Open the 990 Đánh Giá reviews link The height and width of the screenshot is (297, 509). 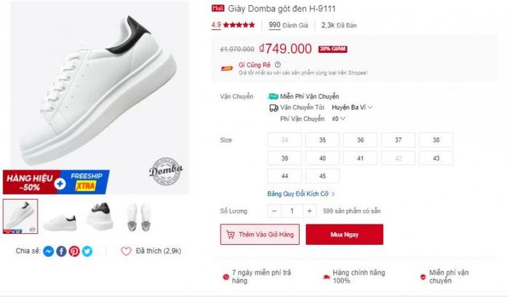(x=288, y=25)
